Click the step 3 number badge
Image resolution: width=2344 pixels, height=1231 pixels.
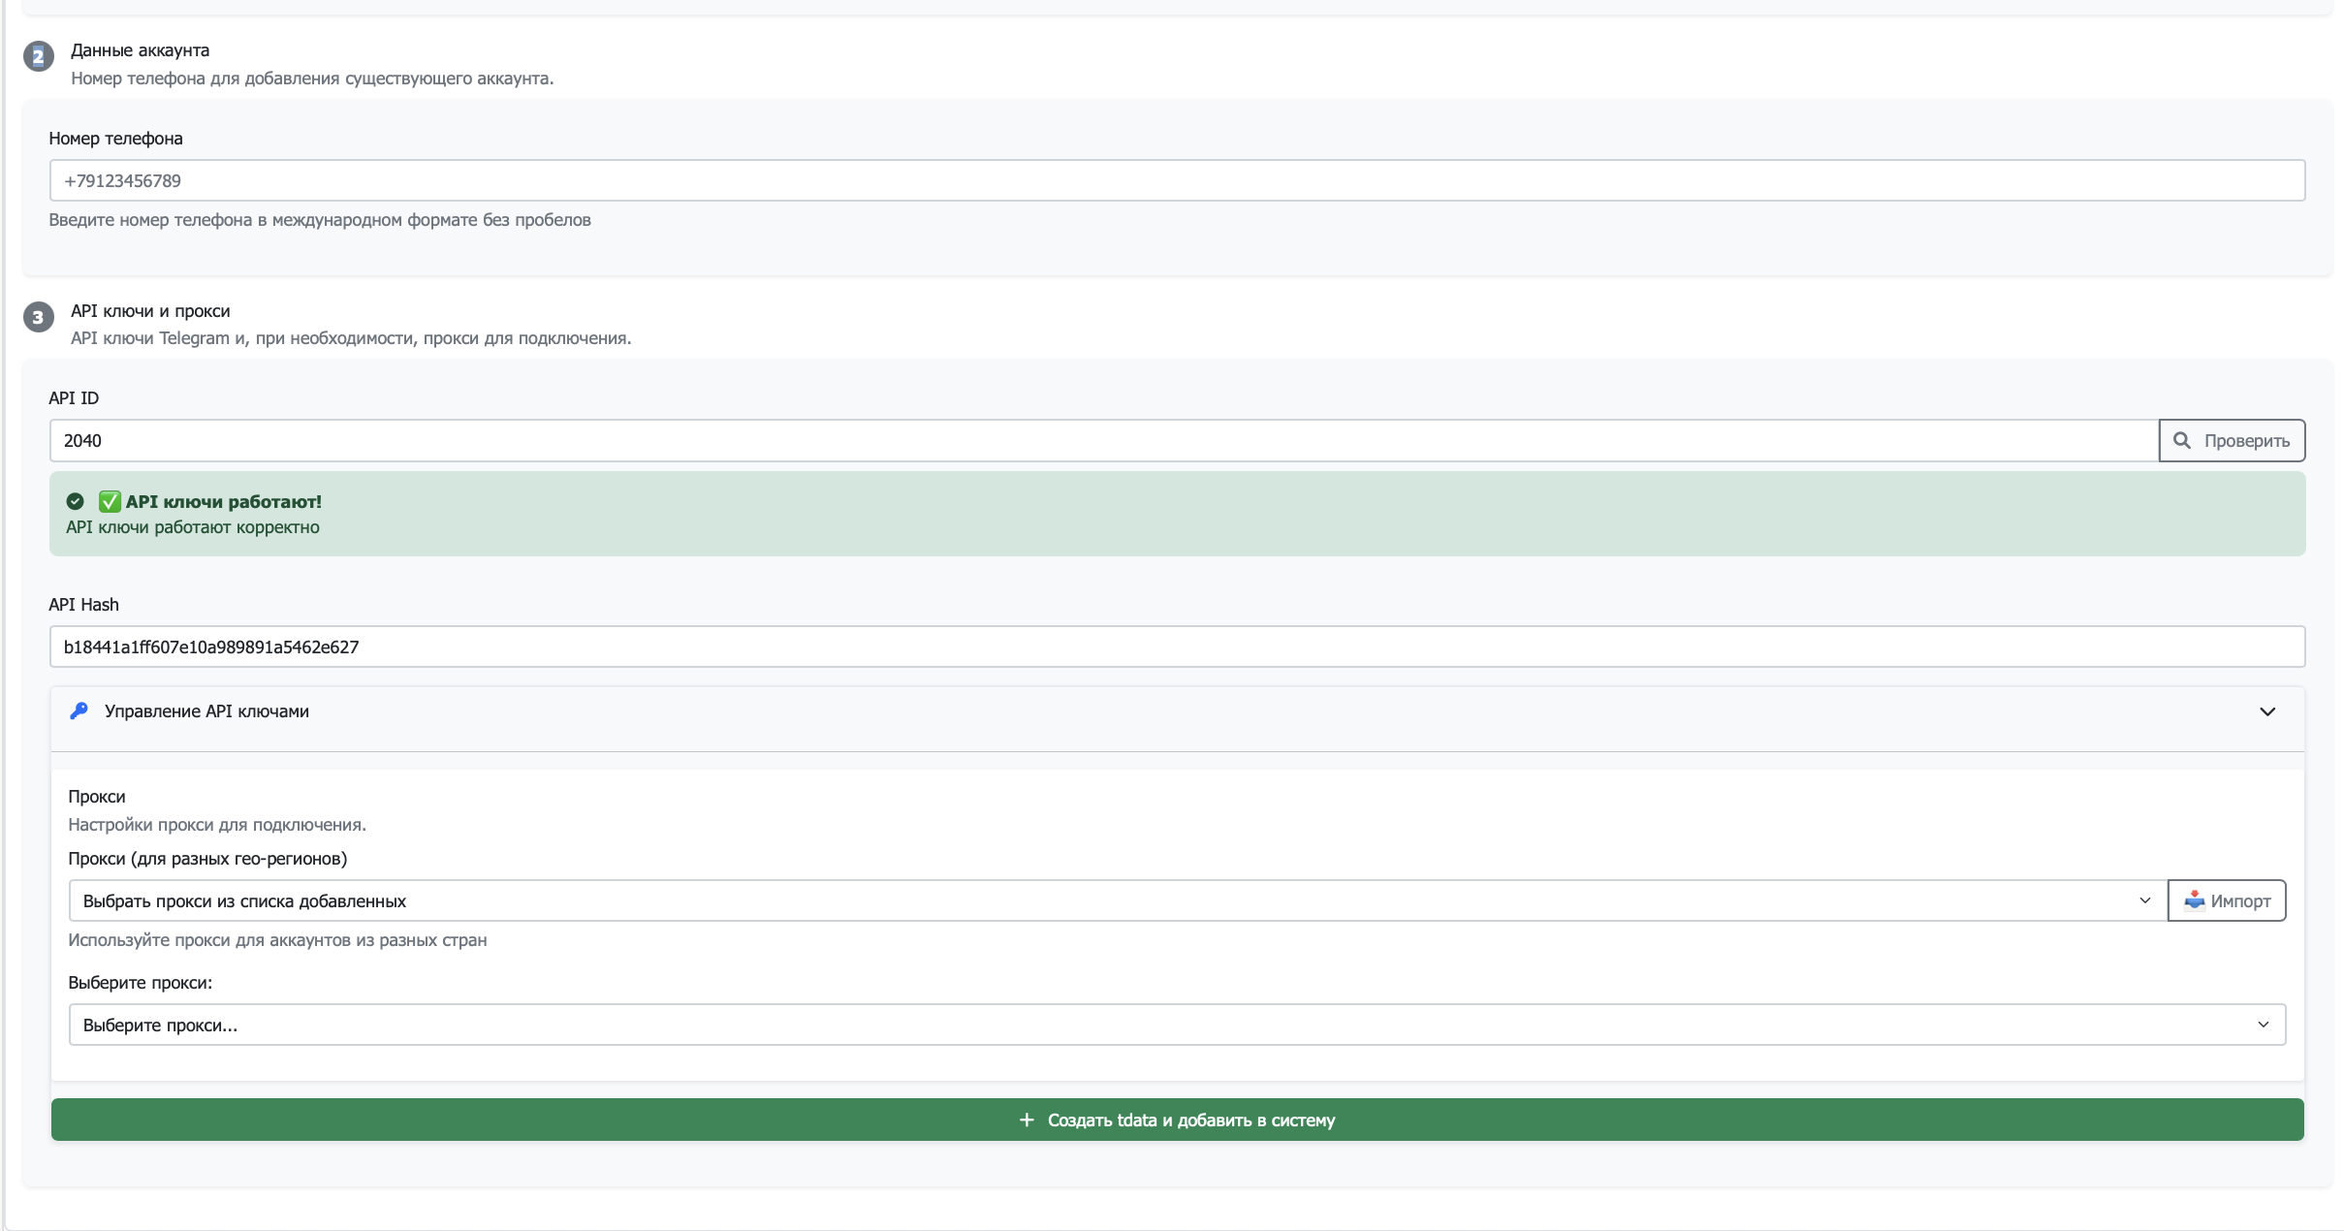[x=39, y=317]
